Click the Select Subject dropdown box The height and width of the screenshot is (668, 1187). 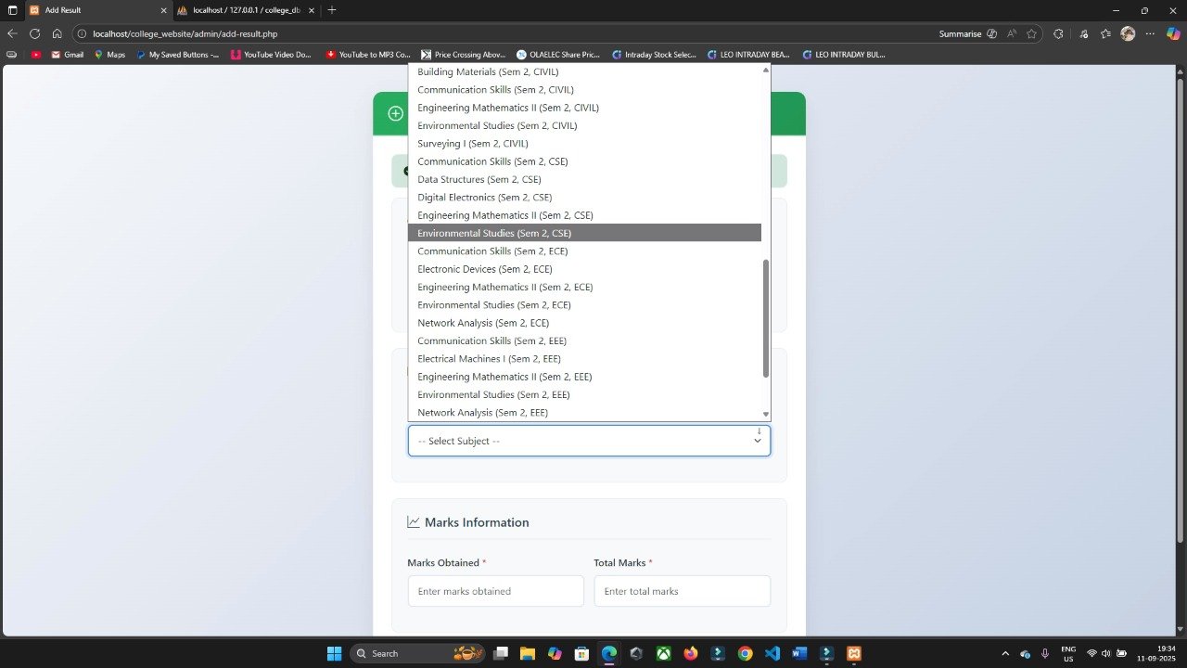coord(589,441)
